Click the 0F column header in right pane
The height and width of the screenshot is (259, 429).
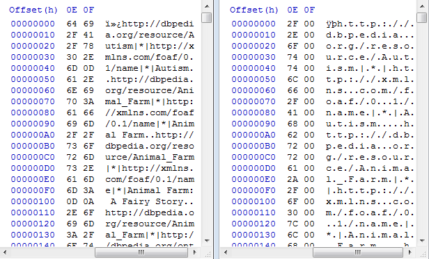point(309,10)
